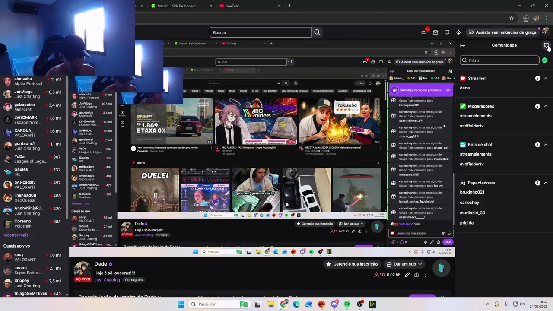Open Microsoft Edge from the taskbar

point(296,305)
